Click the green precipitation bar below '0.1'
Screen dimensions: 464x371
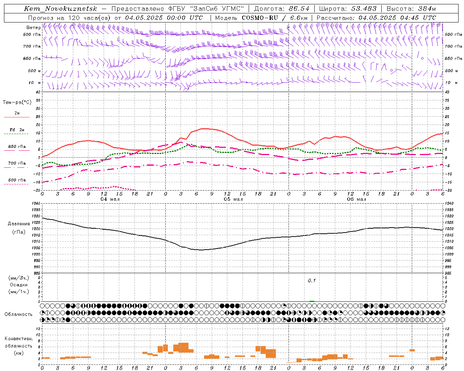coord(312,301)
